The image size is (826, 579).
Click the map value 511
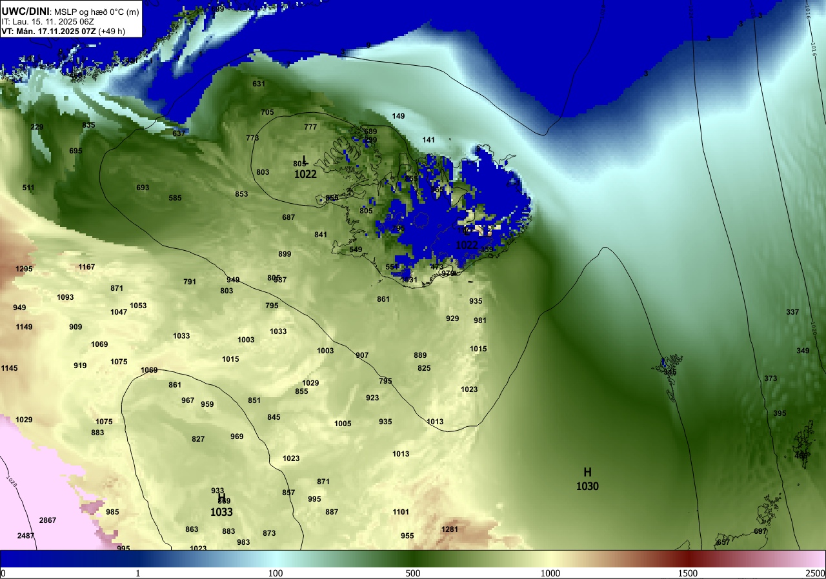(28, 188)
